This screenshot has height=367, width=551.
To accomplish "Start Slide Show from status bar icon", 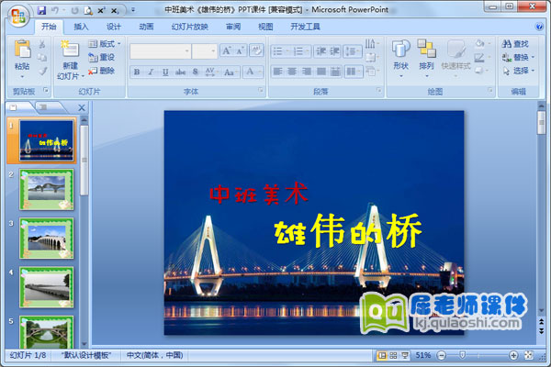I will pyautogui.click(x=405, y=356).
